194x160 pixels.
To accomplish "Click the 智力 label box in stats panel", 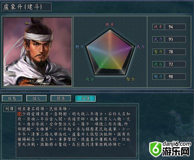I will click(x=158, y=52).
